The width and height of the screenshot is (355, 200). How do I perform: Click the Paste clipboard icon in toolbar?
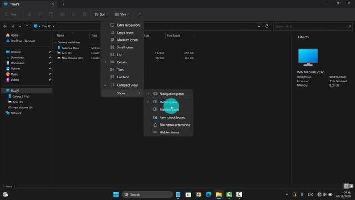52,14
